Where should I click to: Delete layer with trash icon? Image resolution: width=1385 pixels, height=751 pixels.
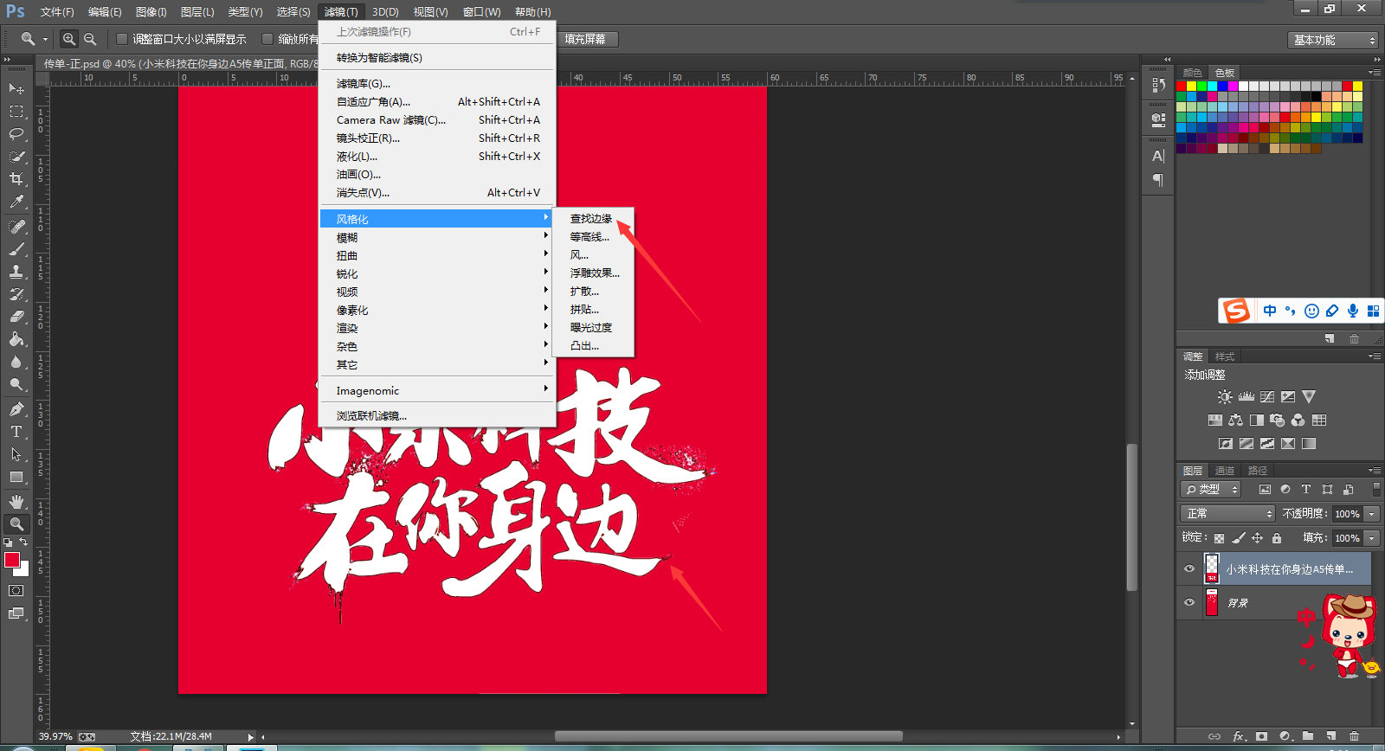coord(1355,736)
